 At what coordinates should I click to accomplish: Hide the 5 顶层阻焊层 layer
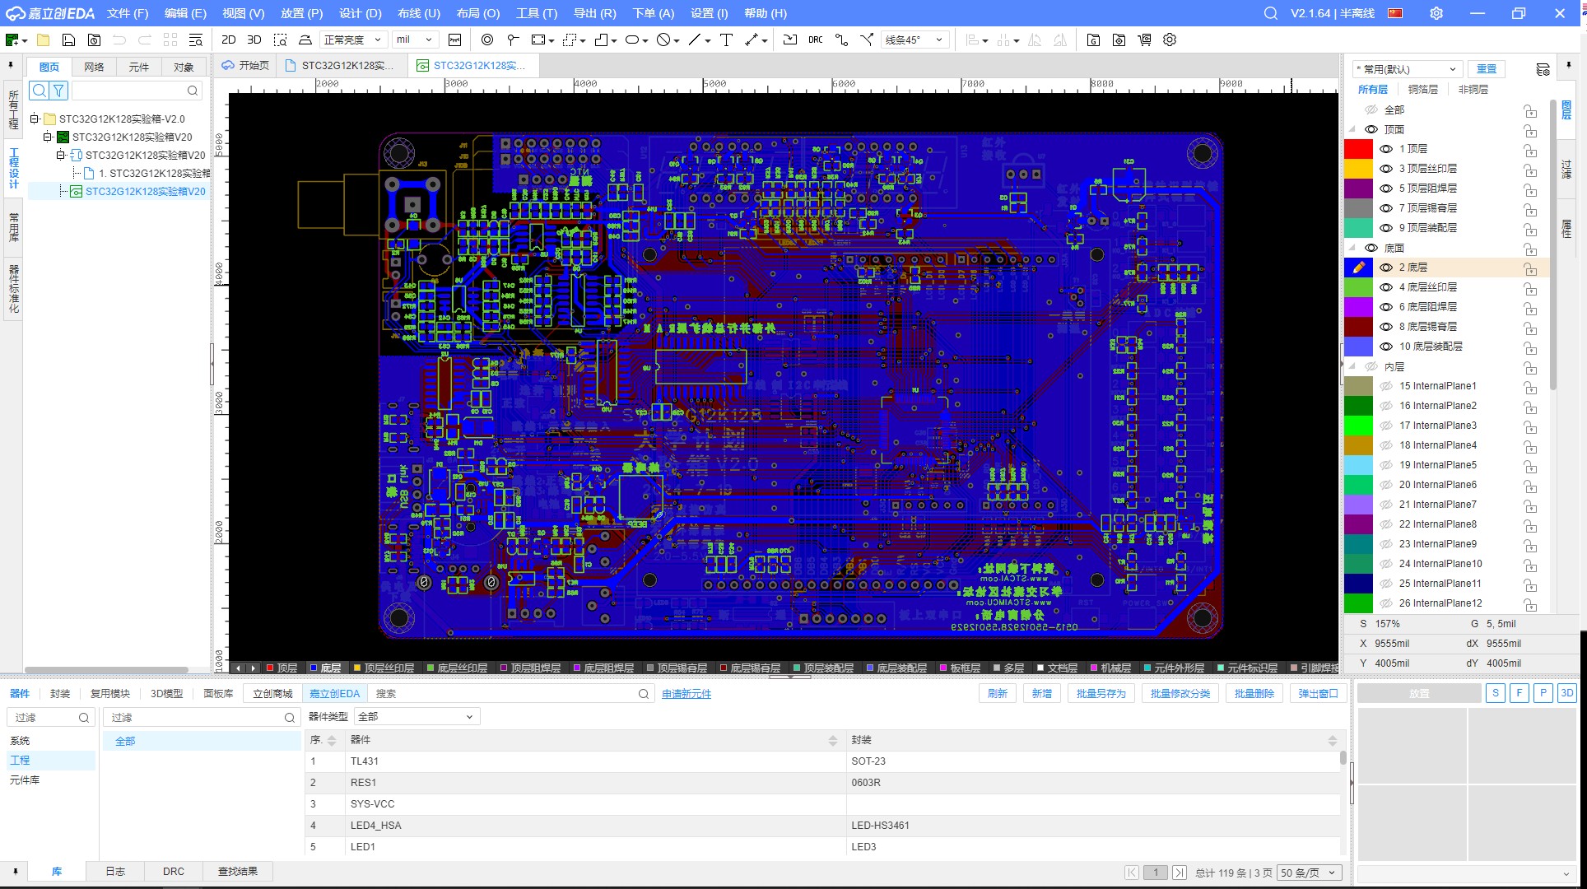[1386, 189]
